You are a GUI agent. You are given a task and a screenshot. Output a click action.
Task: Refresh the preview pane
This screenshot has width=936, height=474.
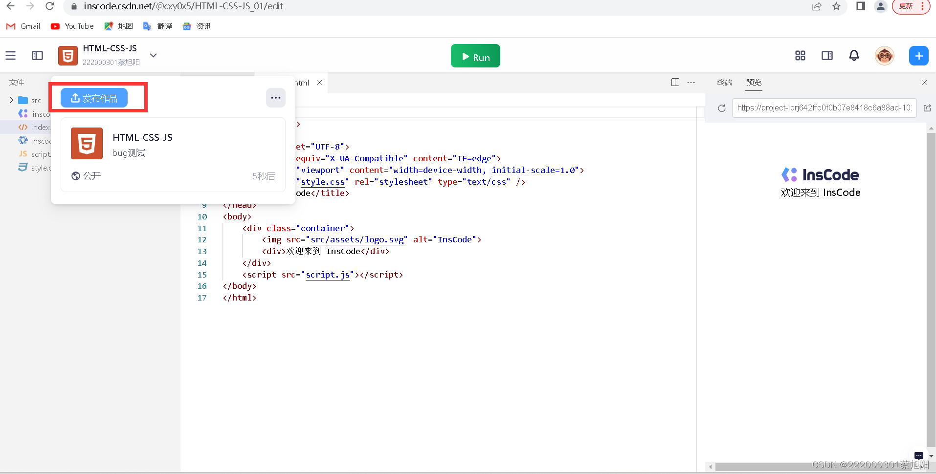(721, 108)
